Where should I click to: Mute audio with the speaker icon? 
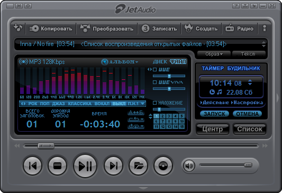189,166
